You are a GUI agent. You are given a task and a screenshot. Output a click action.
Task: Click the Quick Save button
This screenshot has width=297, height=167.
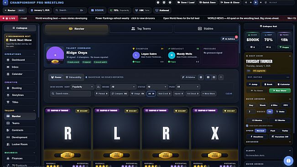click(208, 2)
